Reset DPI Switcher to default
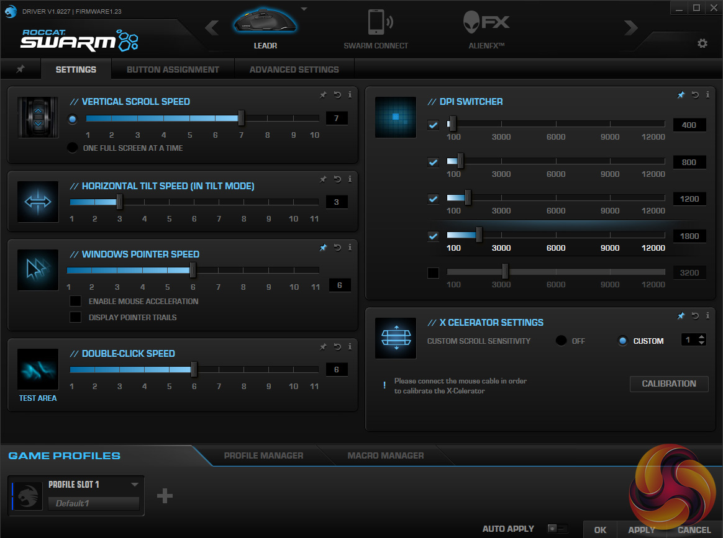This screenshot has width=723, height=538. click(695, 95)
